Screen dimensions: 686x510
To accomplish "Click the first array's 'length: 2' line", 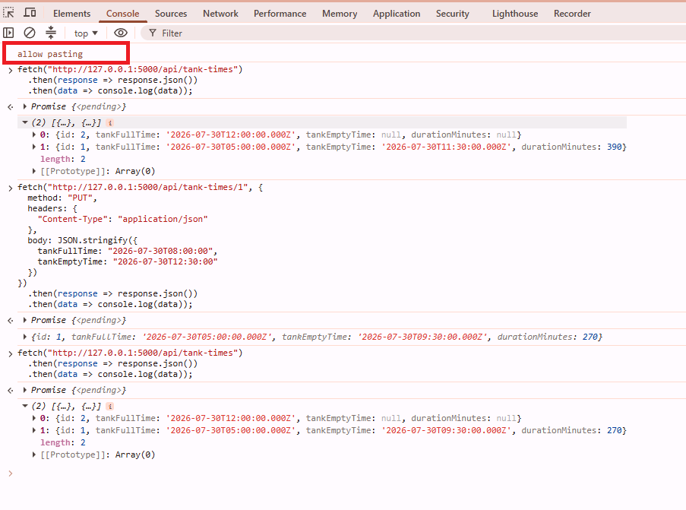I will [x=63, y=160].
